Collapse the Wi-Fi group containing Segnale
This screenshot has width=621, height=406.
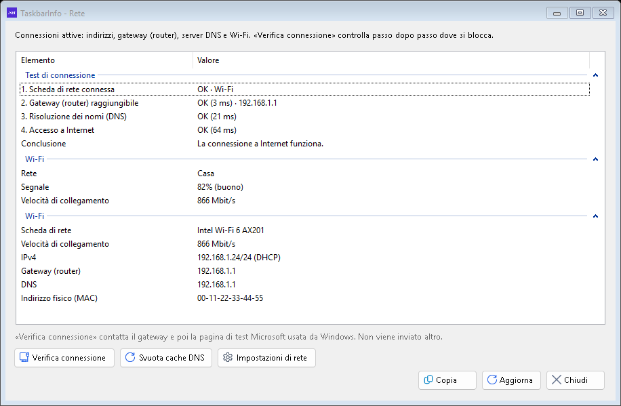595,159
